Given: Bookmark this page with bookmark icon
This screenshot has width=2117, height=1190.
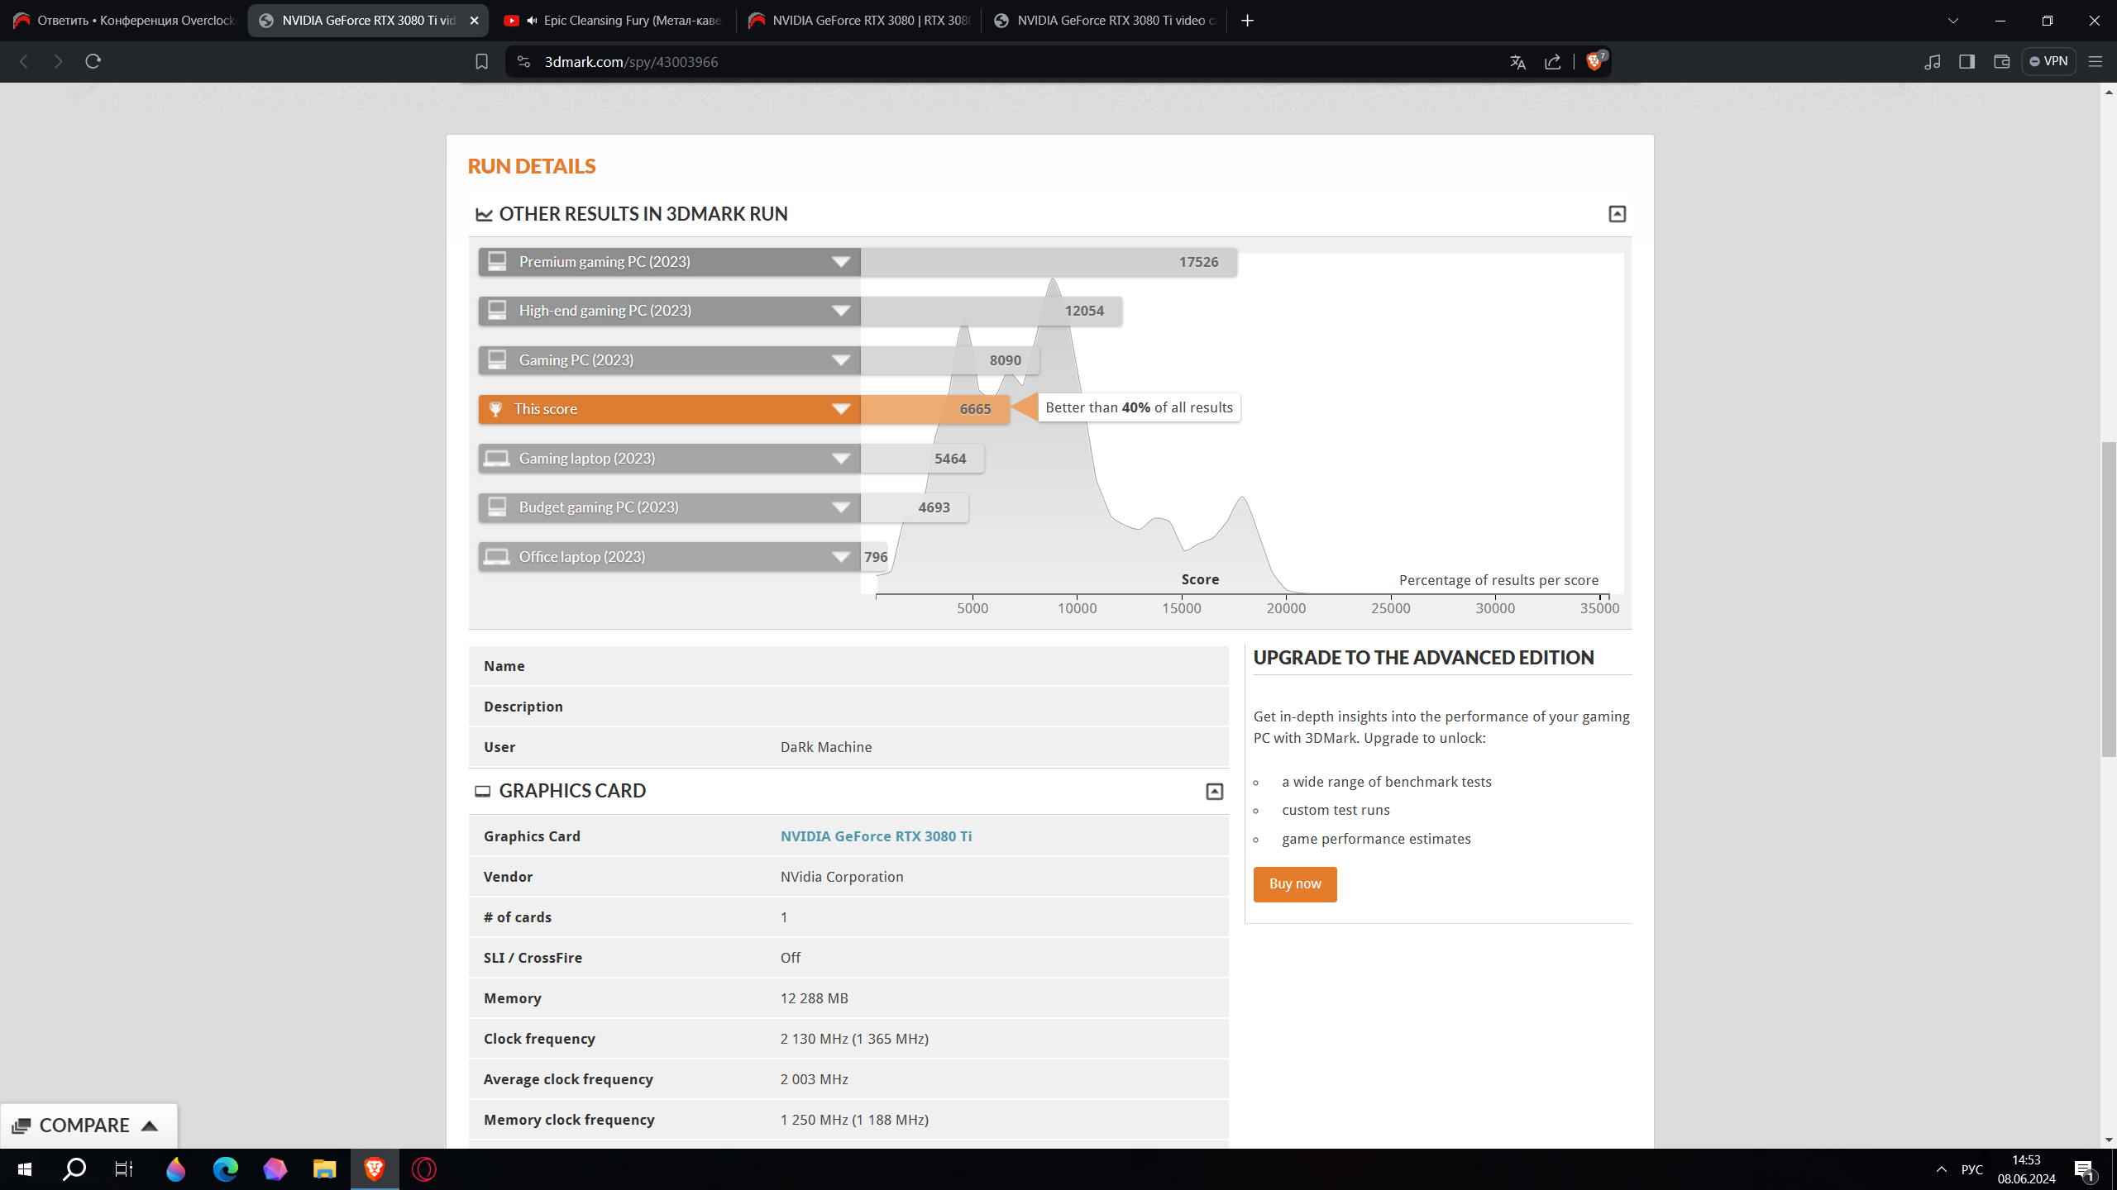Looking at the screenshot, I should tap(481, 62).
